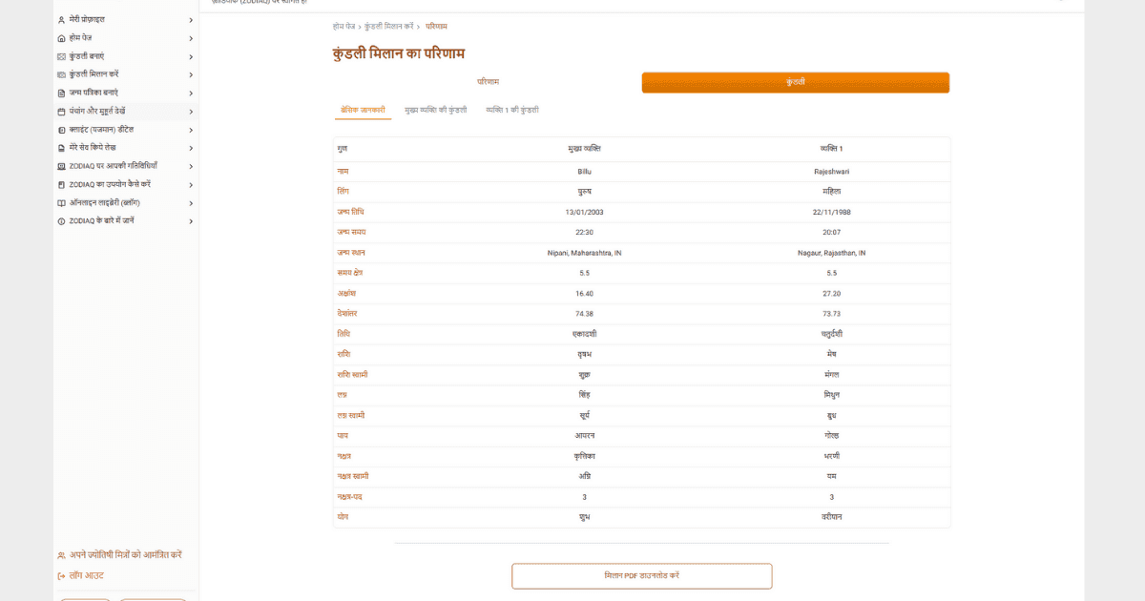Click the document icon beside जन्म पत्रिका बनाएं
This screenshot has width=1145, height=601.
62,93
